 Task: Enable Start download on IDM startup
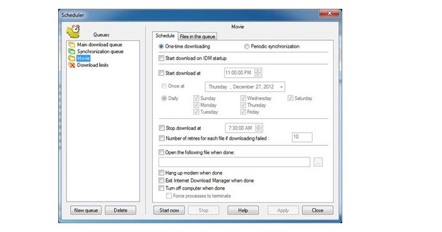pyautogui.click(x=161, y=58)
